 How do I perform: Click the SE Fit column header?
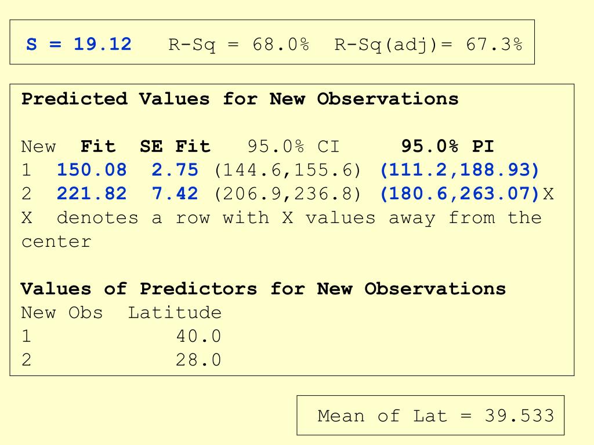(175, 146)
